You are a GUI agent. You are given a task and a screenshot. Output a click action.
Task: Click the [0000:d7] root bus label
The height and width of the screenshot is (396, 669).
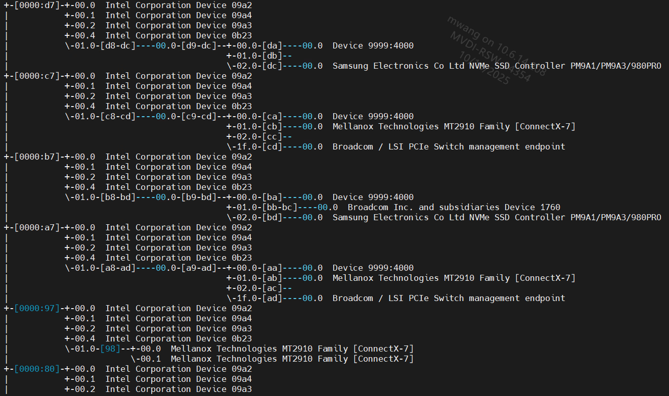pyautogui.click(x=37, y=5)
